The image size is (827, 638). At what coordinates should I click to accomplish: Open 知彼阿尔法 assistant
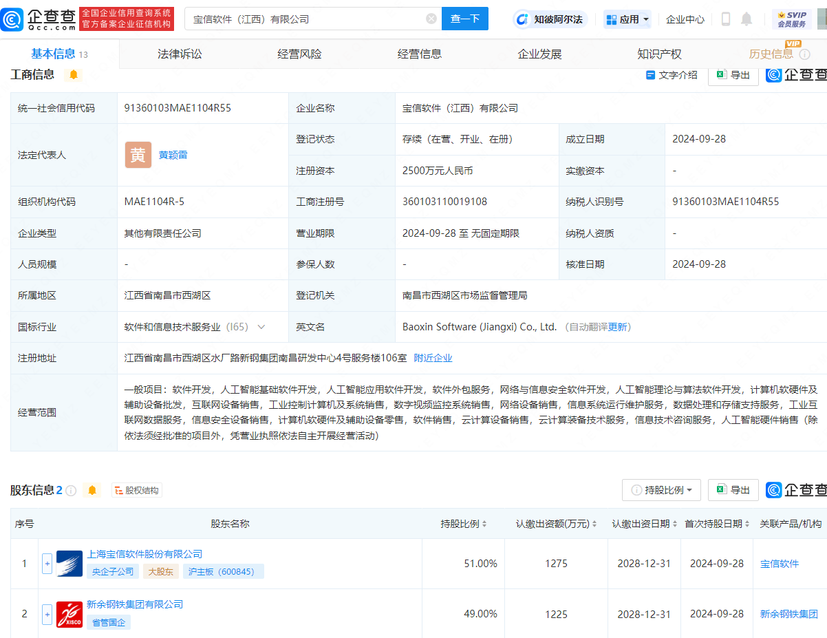point(549,19)
